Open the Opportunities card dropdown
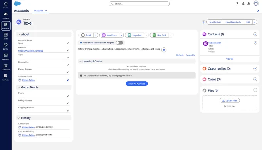Viewport: 262px width, 150px height. click(x=255, y=68)
